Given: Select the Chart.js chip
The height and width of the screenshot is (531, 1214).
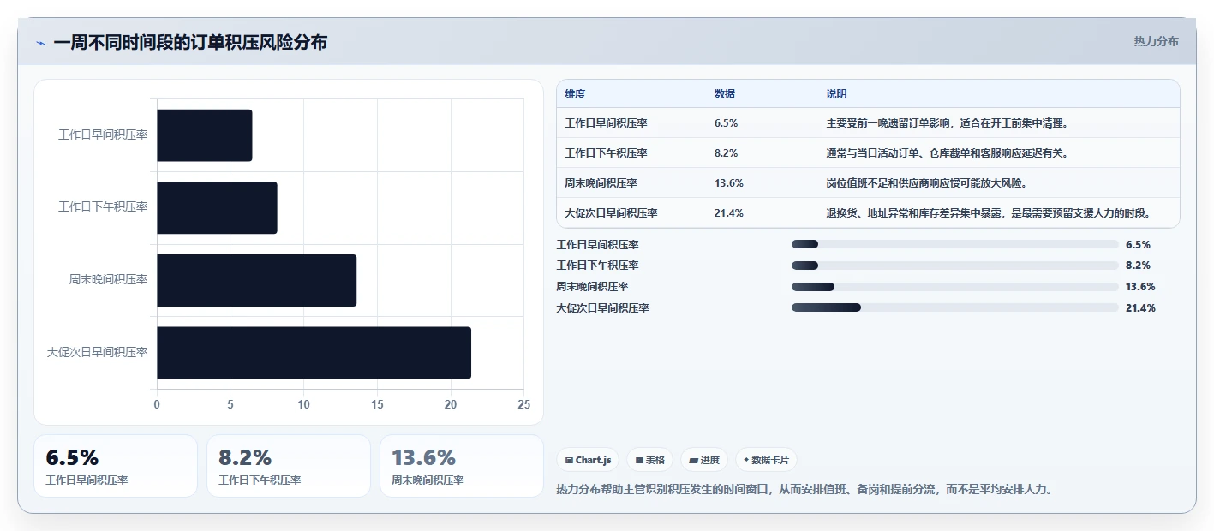Looking at the screenshot, I should click(588, 460).
